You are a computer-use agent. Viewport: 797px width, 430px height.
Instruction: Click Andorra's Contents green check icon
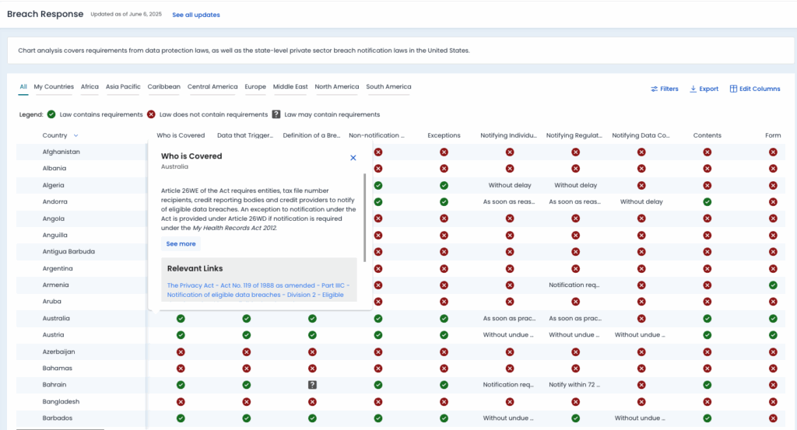707,201
